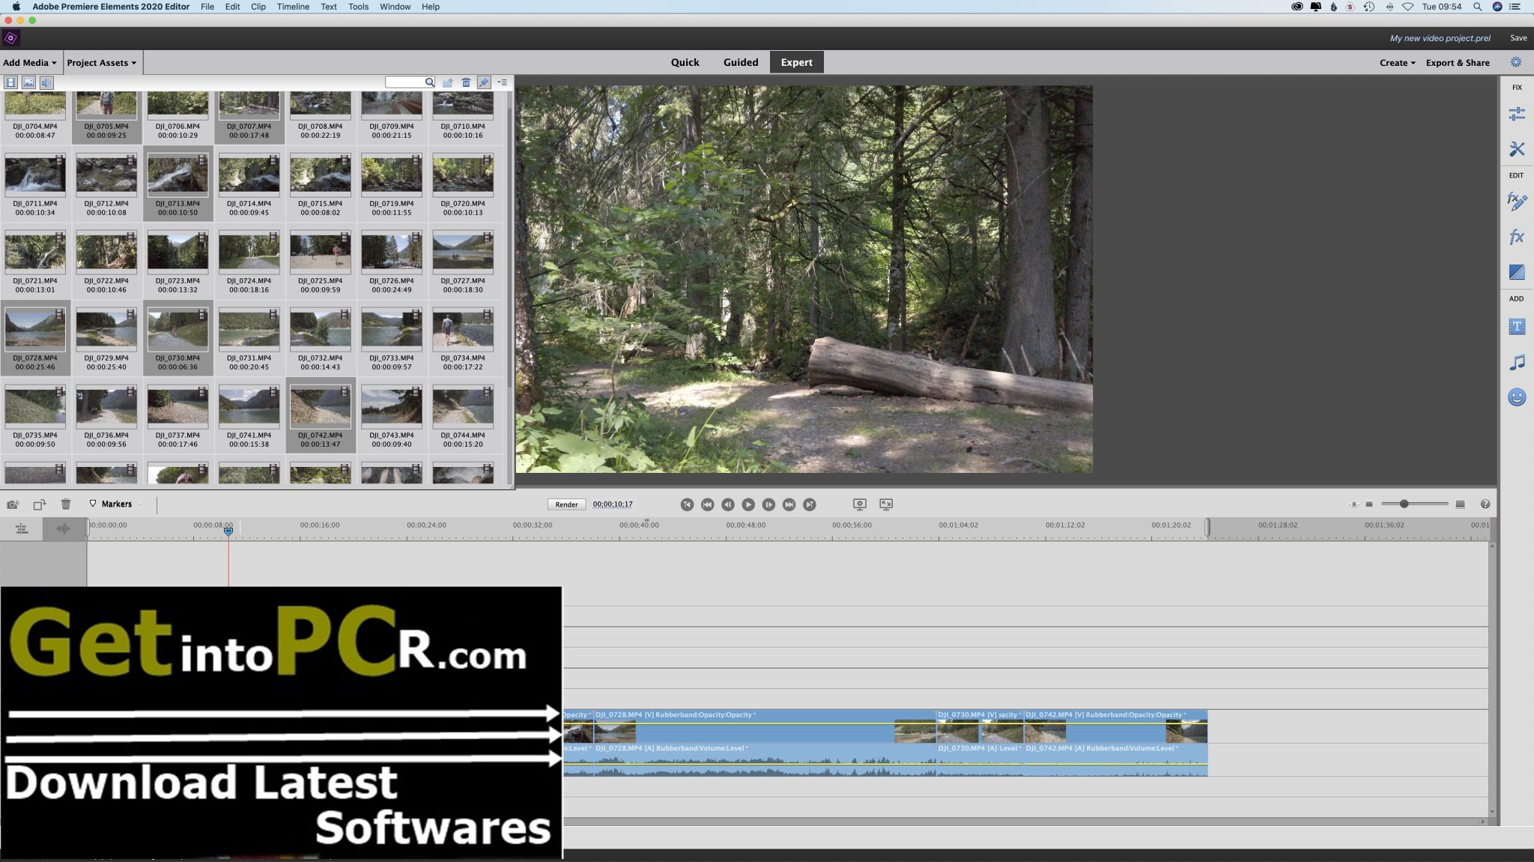Click the trash icon in Project Assets toolbar
The height and width of the screenshot is (862, 1534).
[x=466, y=82]
